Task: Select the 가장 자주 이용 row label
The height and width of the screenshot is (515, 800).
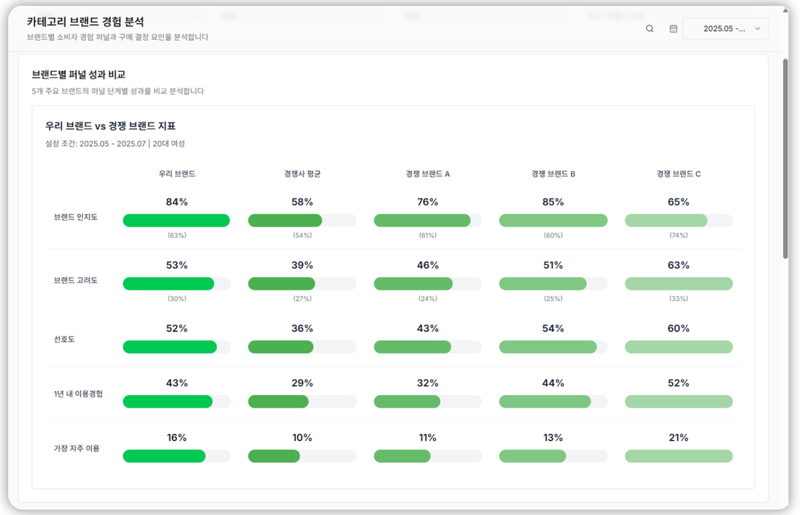Action: (x=76, y=448)
